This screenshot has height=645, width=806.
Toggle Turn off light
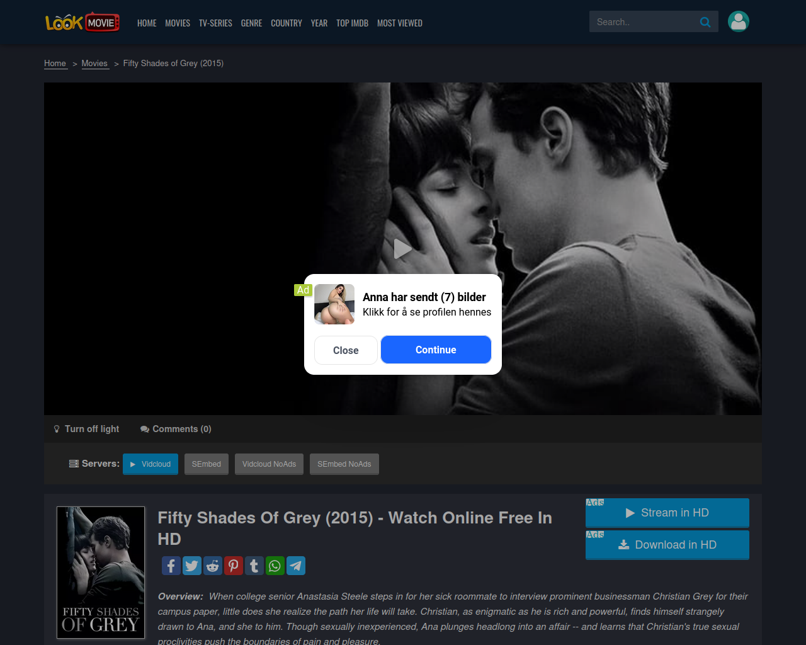[x=86, y=429]
